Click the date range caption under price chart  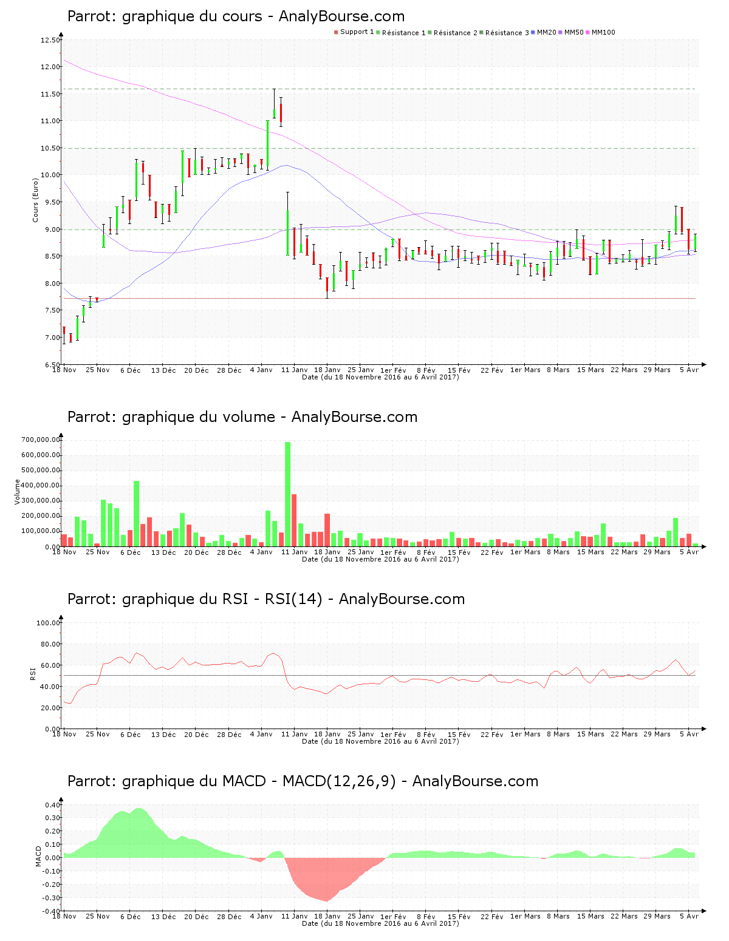(381, 377)
